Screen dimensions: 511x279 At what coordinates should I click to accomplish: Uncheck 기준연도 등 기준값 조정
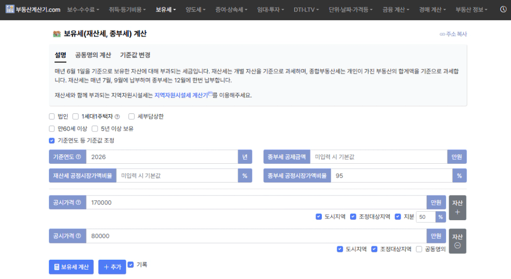[52, 140]
